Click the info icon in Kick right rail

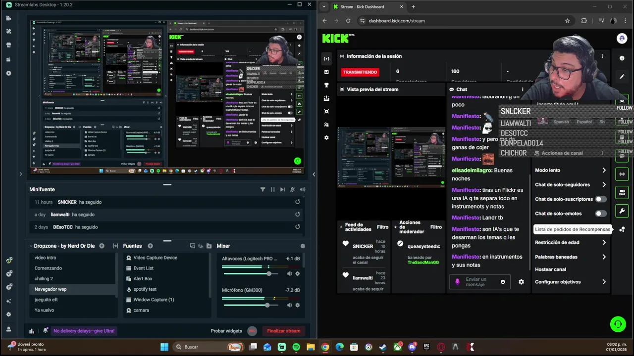point(622,58)
